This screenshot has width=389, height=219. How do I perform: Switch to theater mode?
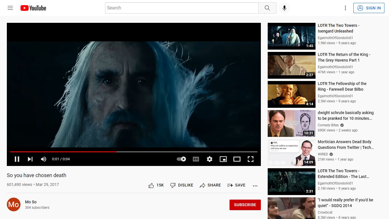point(237,159)
